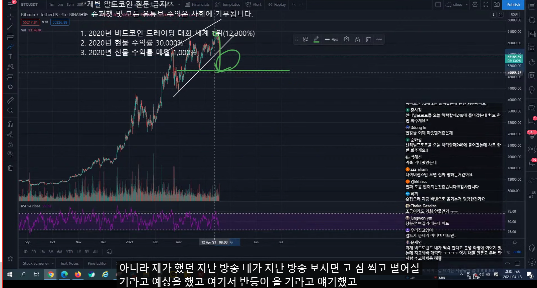Viewport: 537px width, 288px height.
Task: Open the Alerts clock panel
Action: pos(532,20)
